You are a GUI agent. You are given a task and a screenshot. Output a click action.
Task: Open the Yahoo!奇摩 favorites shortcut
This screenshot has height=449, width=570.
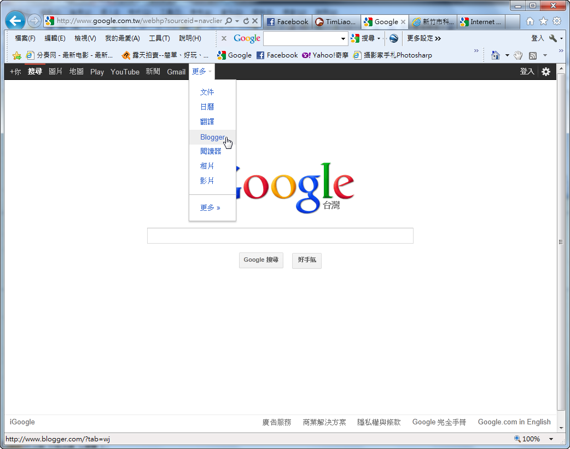(325, 55)
